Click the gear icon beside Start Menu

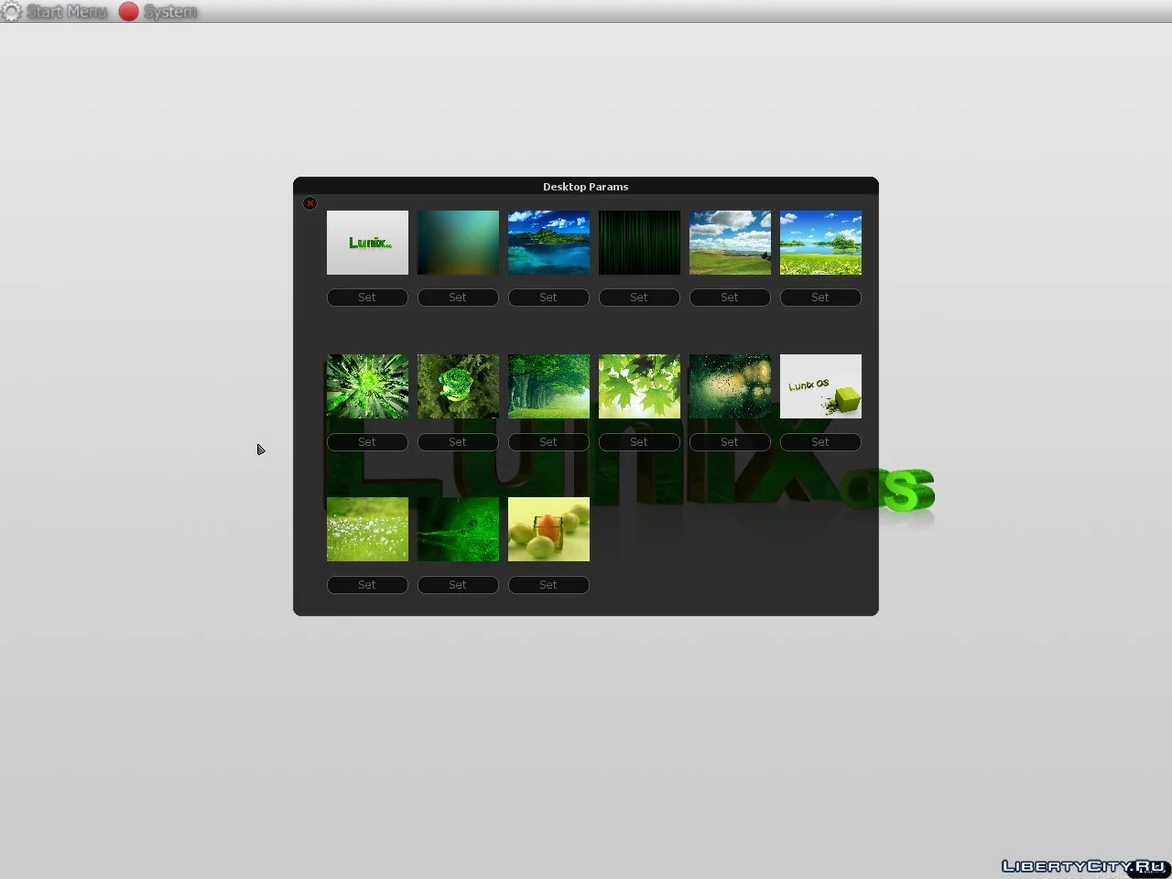coord(11,12)
